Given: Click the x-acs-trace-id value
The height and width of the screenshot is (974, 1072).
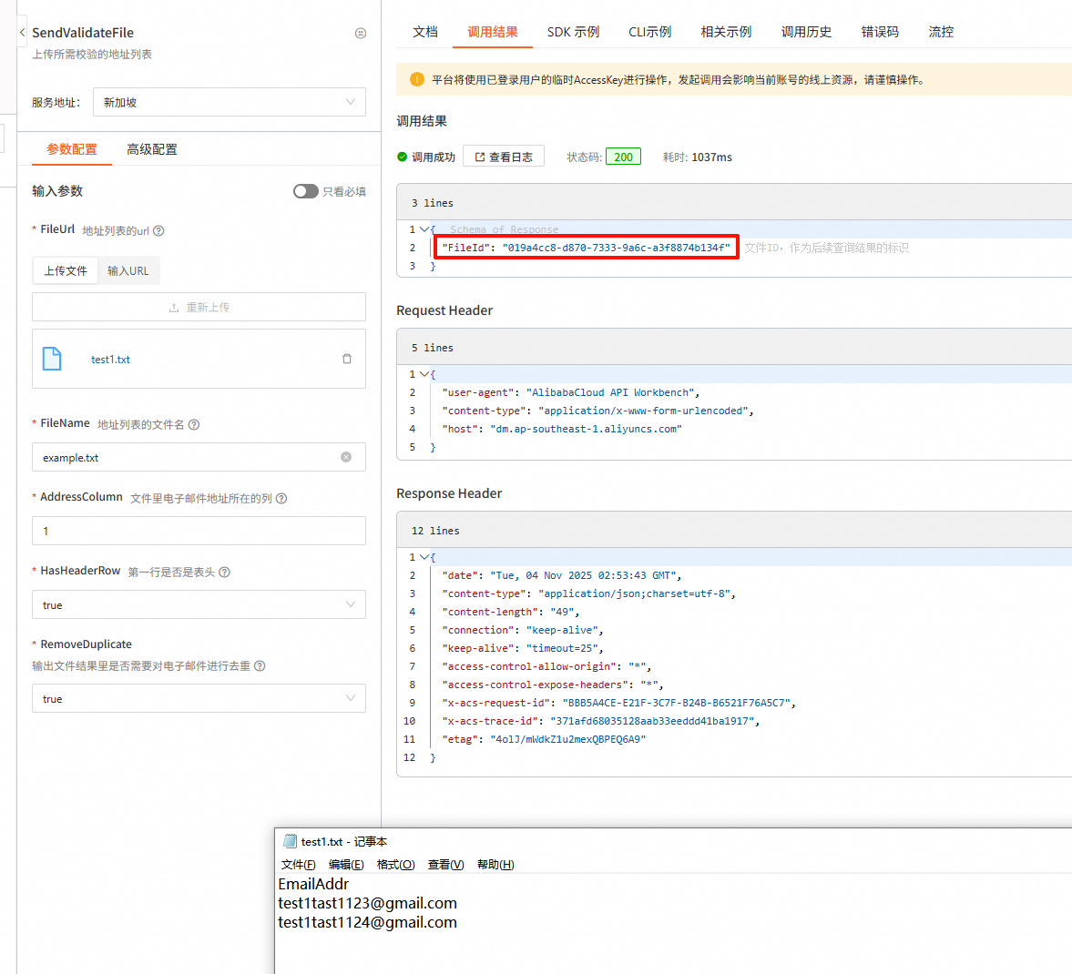Looking at the screenshot, I should 652,721.
